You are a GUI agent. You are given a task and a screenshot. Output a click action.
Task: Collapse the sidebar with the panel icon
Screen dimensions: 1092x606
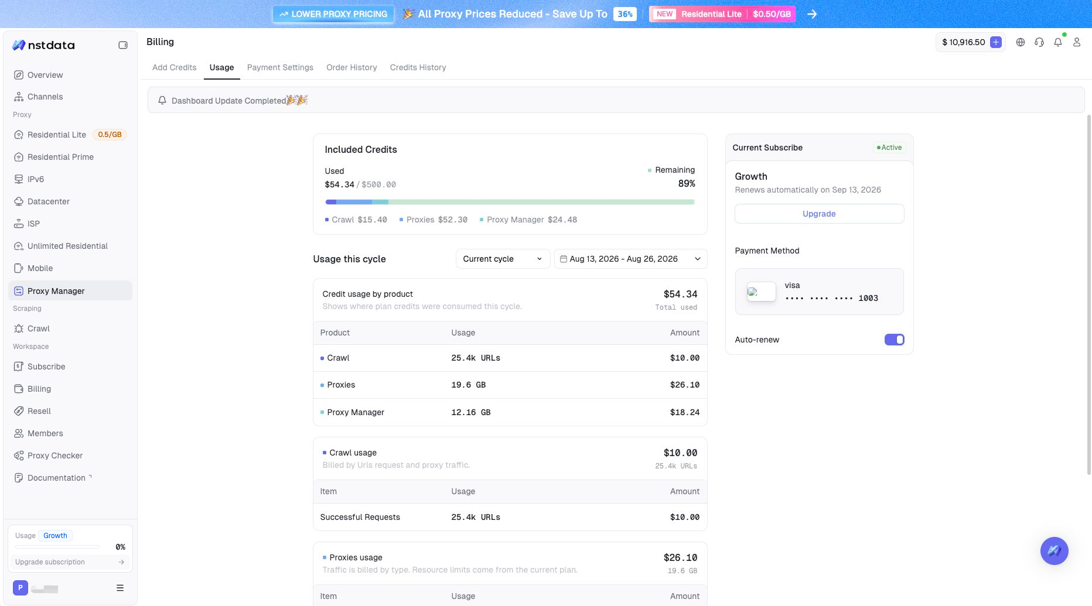(123, 45)
